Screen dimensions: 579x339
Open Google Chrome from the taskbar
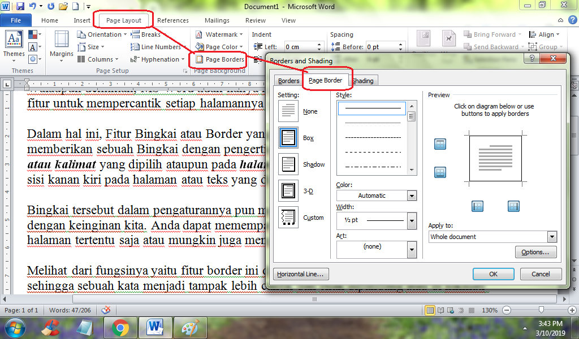[x=120, y=328]
